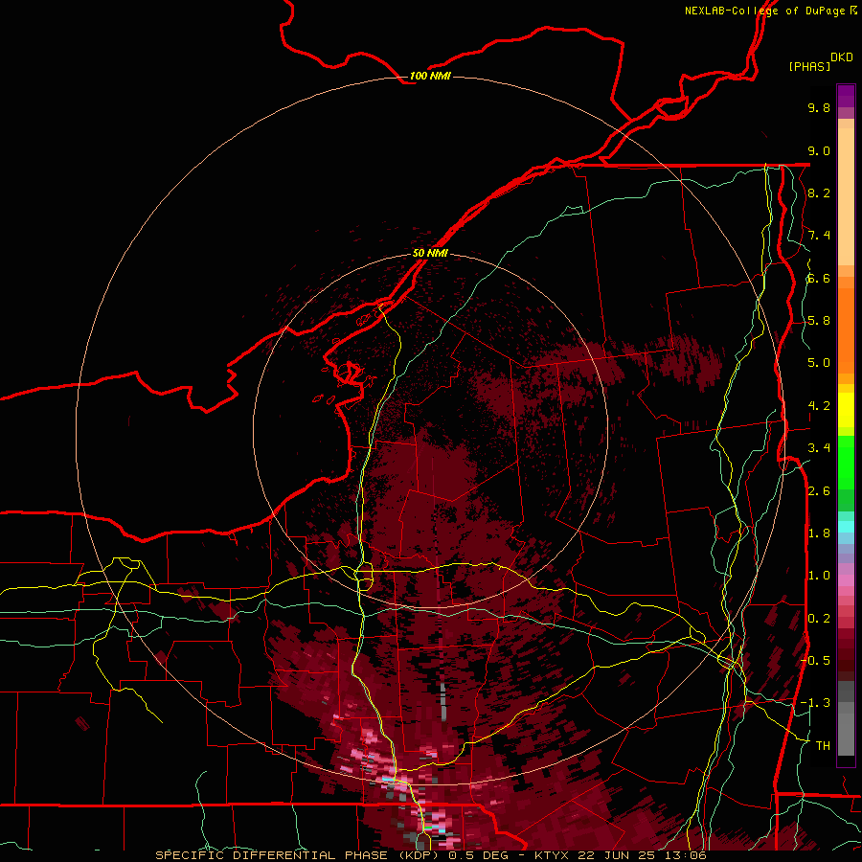
Task: Click the 0.2 scale value
Action: 819,619
